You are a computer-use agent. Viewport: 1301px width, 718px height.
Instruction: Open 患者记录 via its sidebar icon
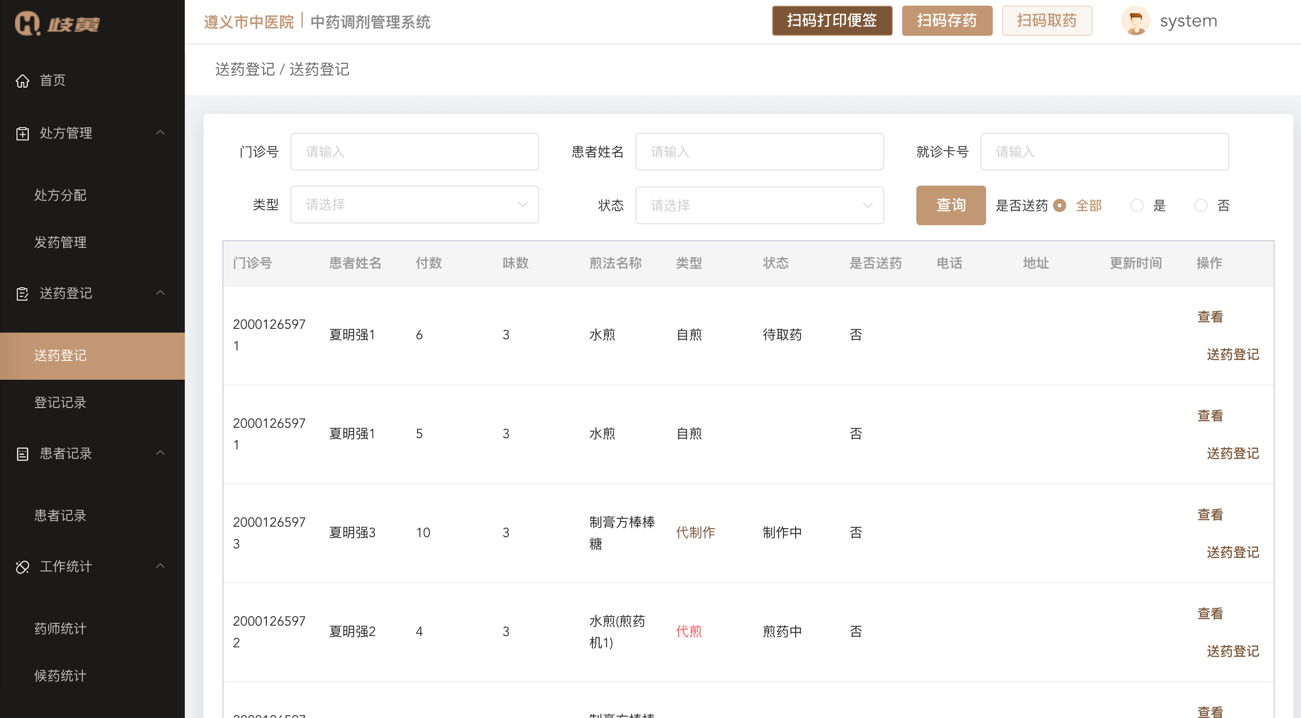23,453
